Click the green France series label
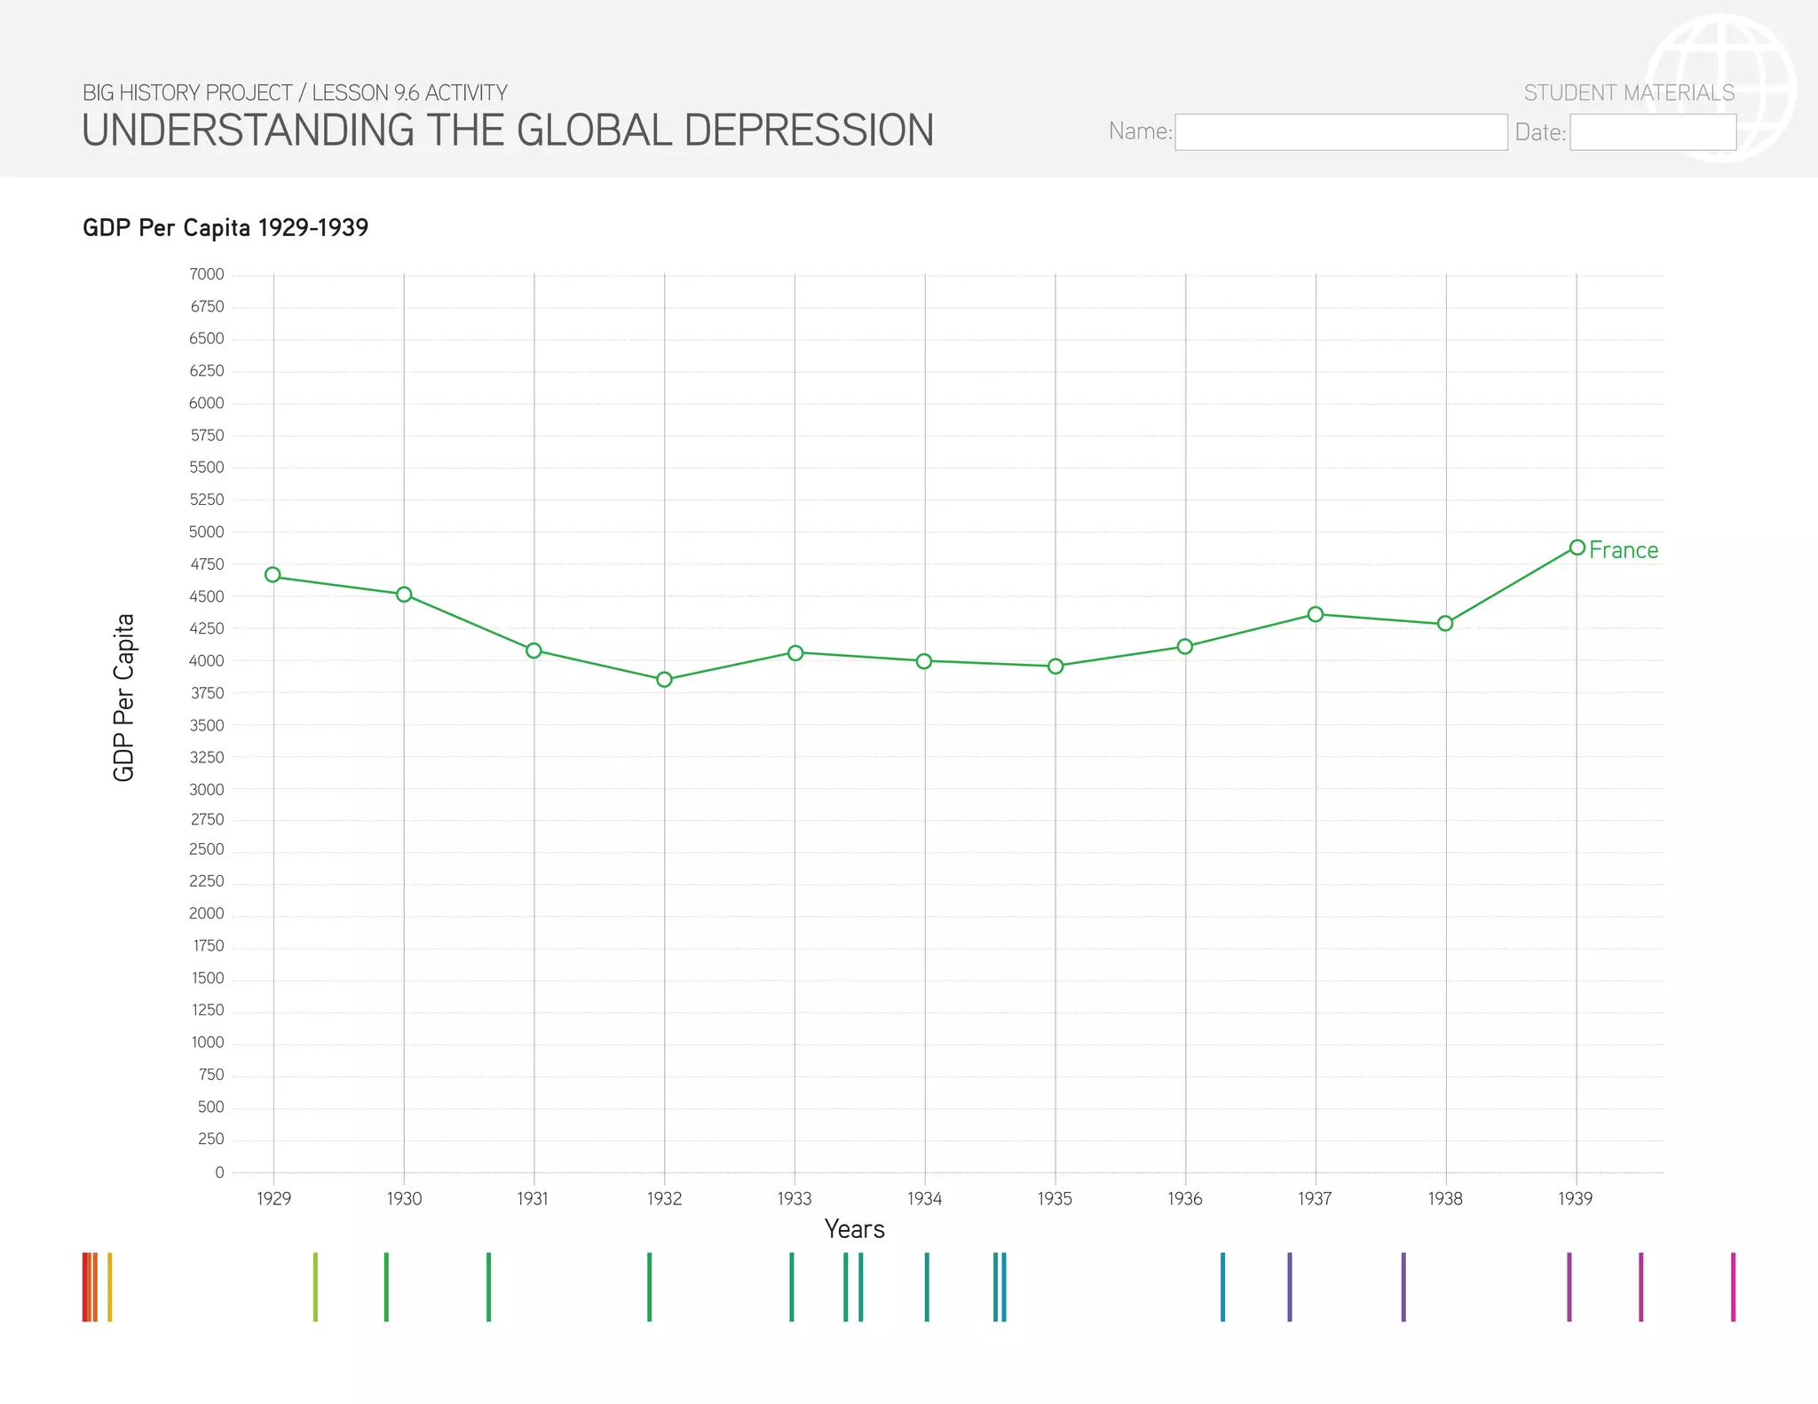The width and height of the screenshot is (1818, 1404). 1623,550
